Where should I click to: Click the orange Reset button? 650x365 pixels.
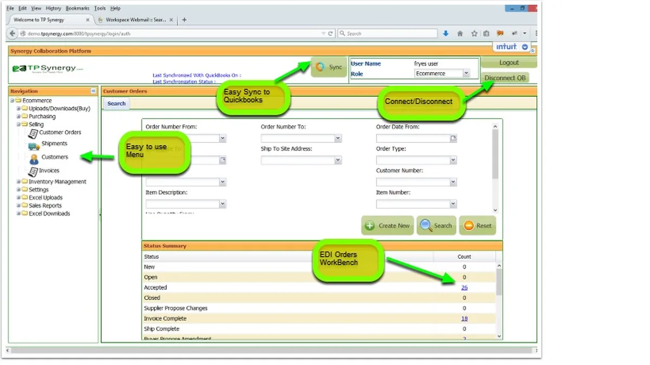[x=477, y=226]
